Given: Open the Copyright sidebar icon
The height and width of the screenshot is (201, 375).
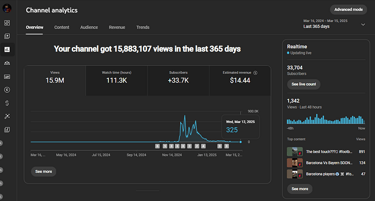Looking at the screenshot, I should click(7, 90).
